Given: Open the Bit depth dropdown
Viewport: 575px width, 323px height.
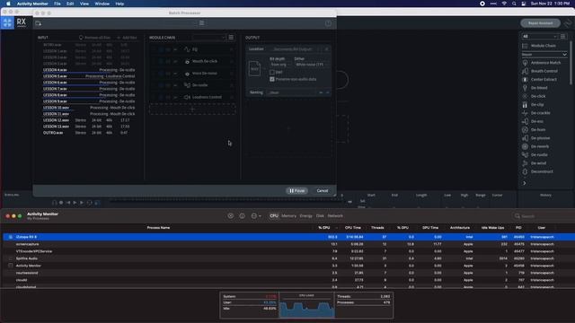Looking at the screenshot, I should [279, 65].
